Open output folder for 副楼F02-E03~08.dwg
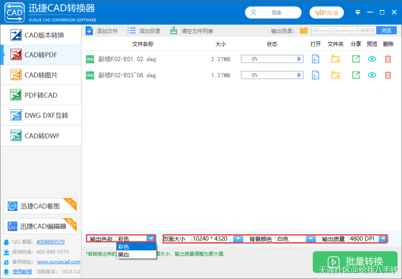This screenshot has width=402, height=279. pos(335,75)
